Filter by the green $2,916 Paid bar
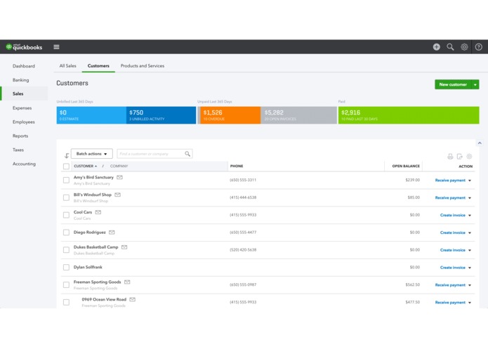Viewport: 488px width, 347px height. coord(409,115)
